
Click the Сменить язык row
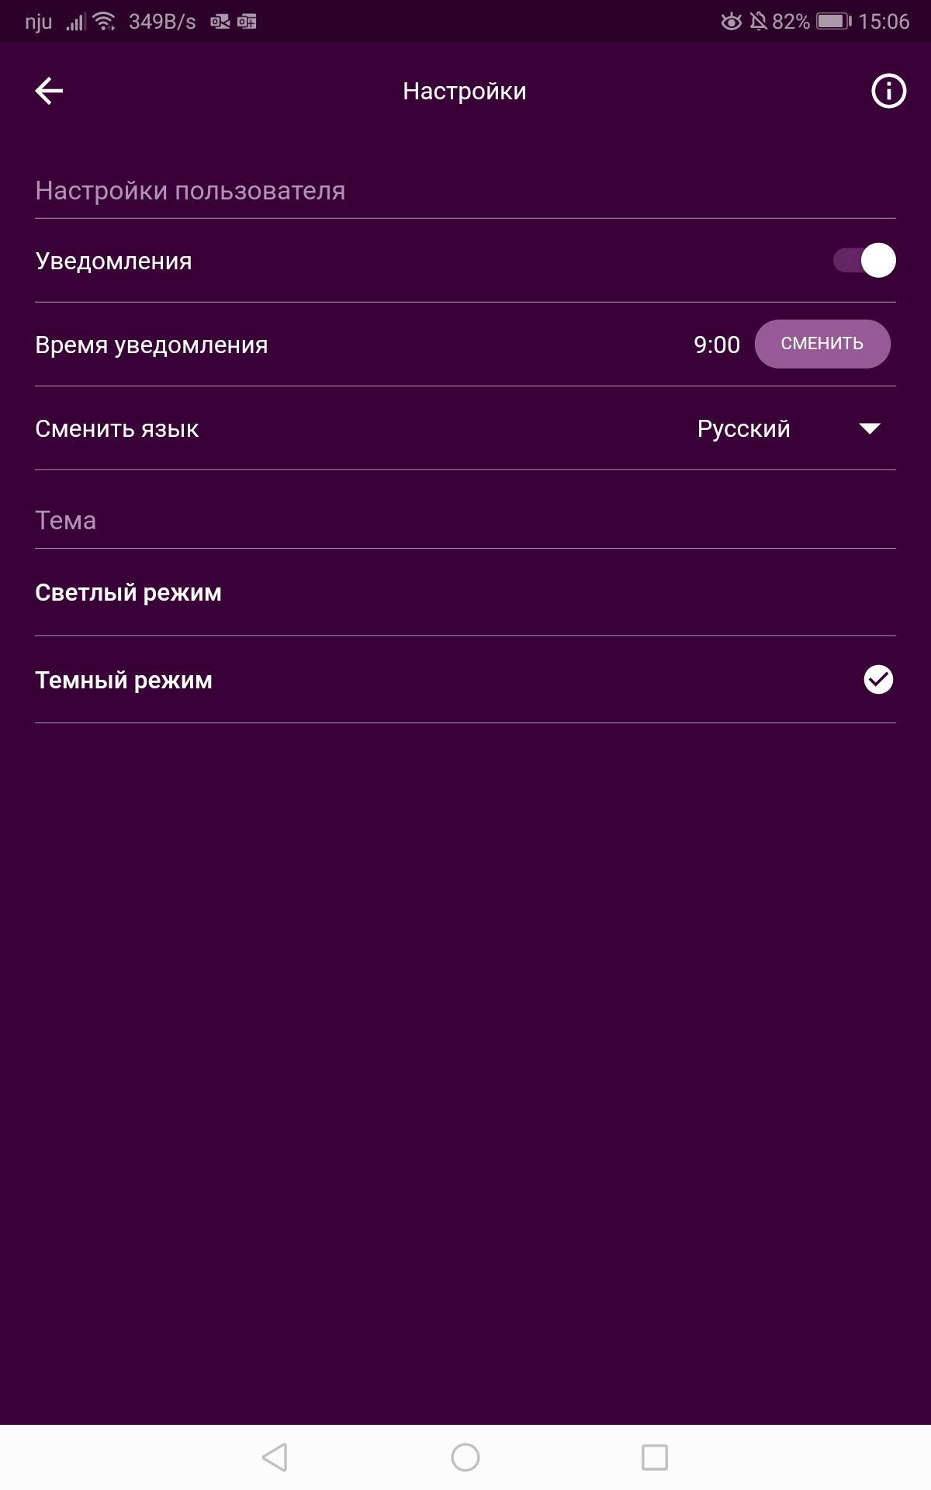465,428
